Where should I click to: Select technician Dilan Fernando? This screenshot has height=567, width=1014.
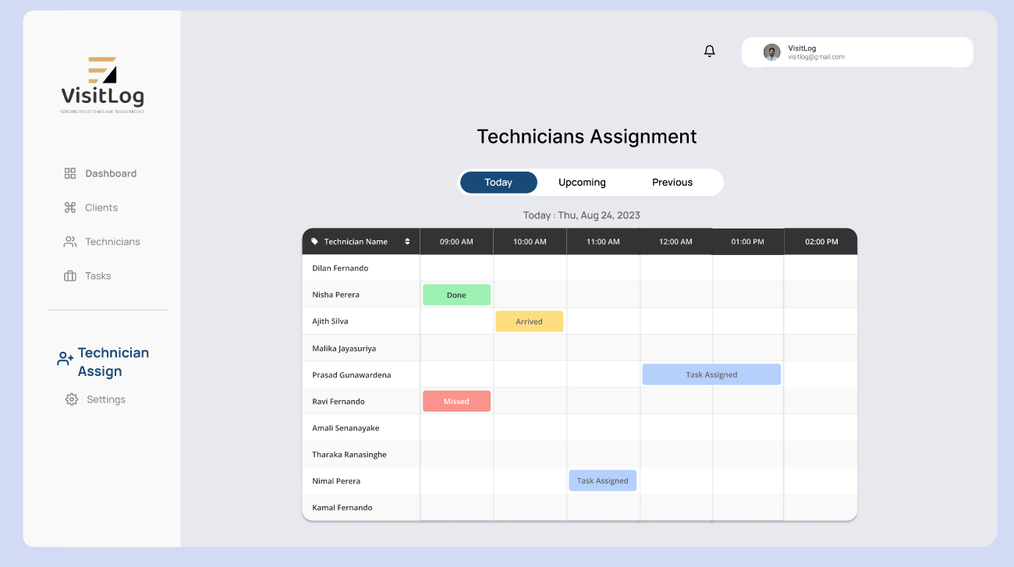tap(340, 268)
